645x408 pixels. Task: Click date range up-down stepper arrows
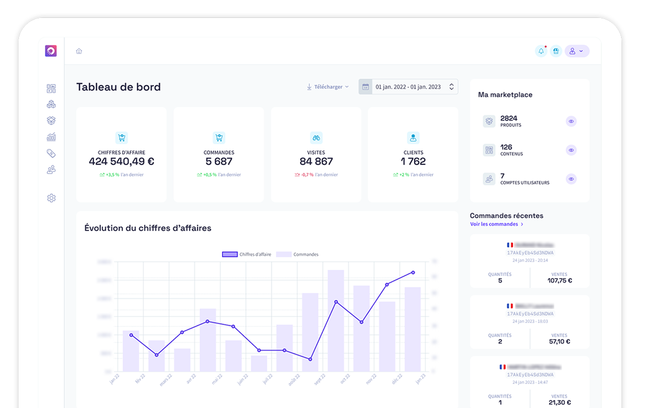451,87
